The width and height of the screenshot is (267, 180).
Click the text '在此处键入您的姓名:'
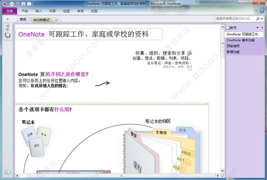coord(49,86)
